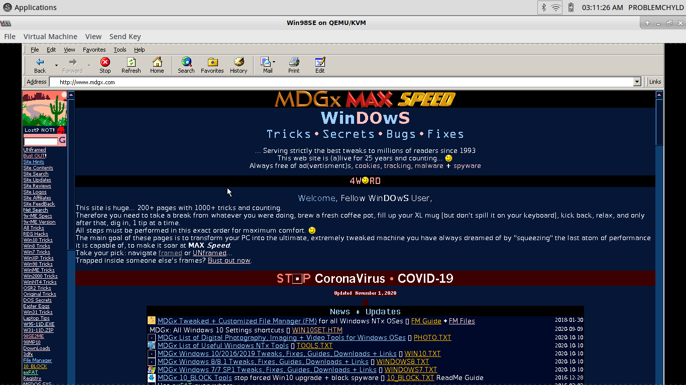Open the Forward button history dropdown arrow

coord(89,65)
